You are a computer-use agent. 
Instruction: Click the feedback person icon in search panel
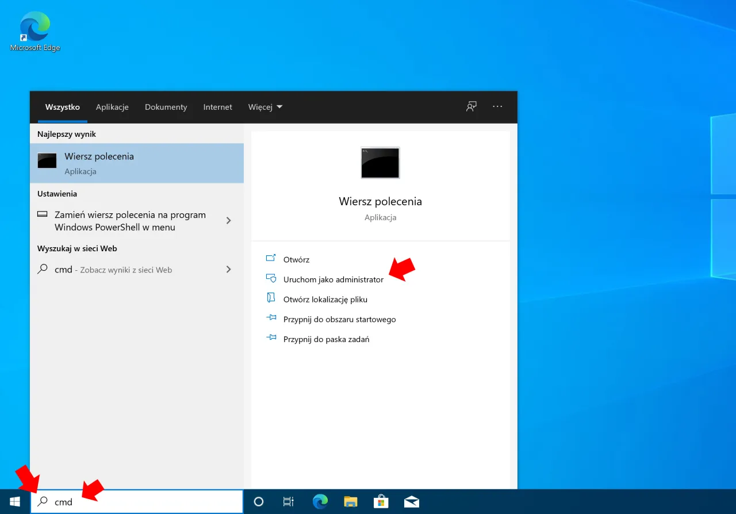click(x=471, y=107)
